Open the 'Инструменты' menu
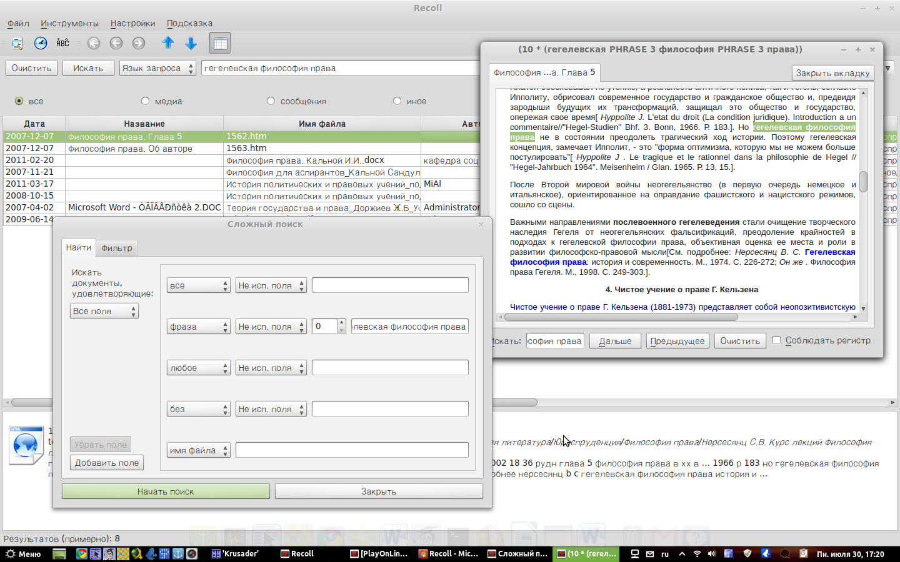900x562 pixels. tap(69, 23)
